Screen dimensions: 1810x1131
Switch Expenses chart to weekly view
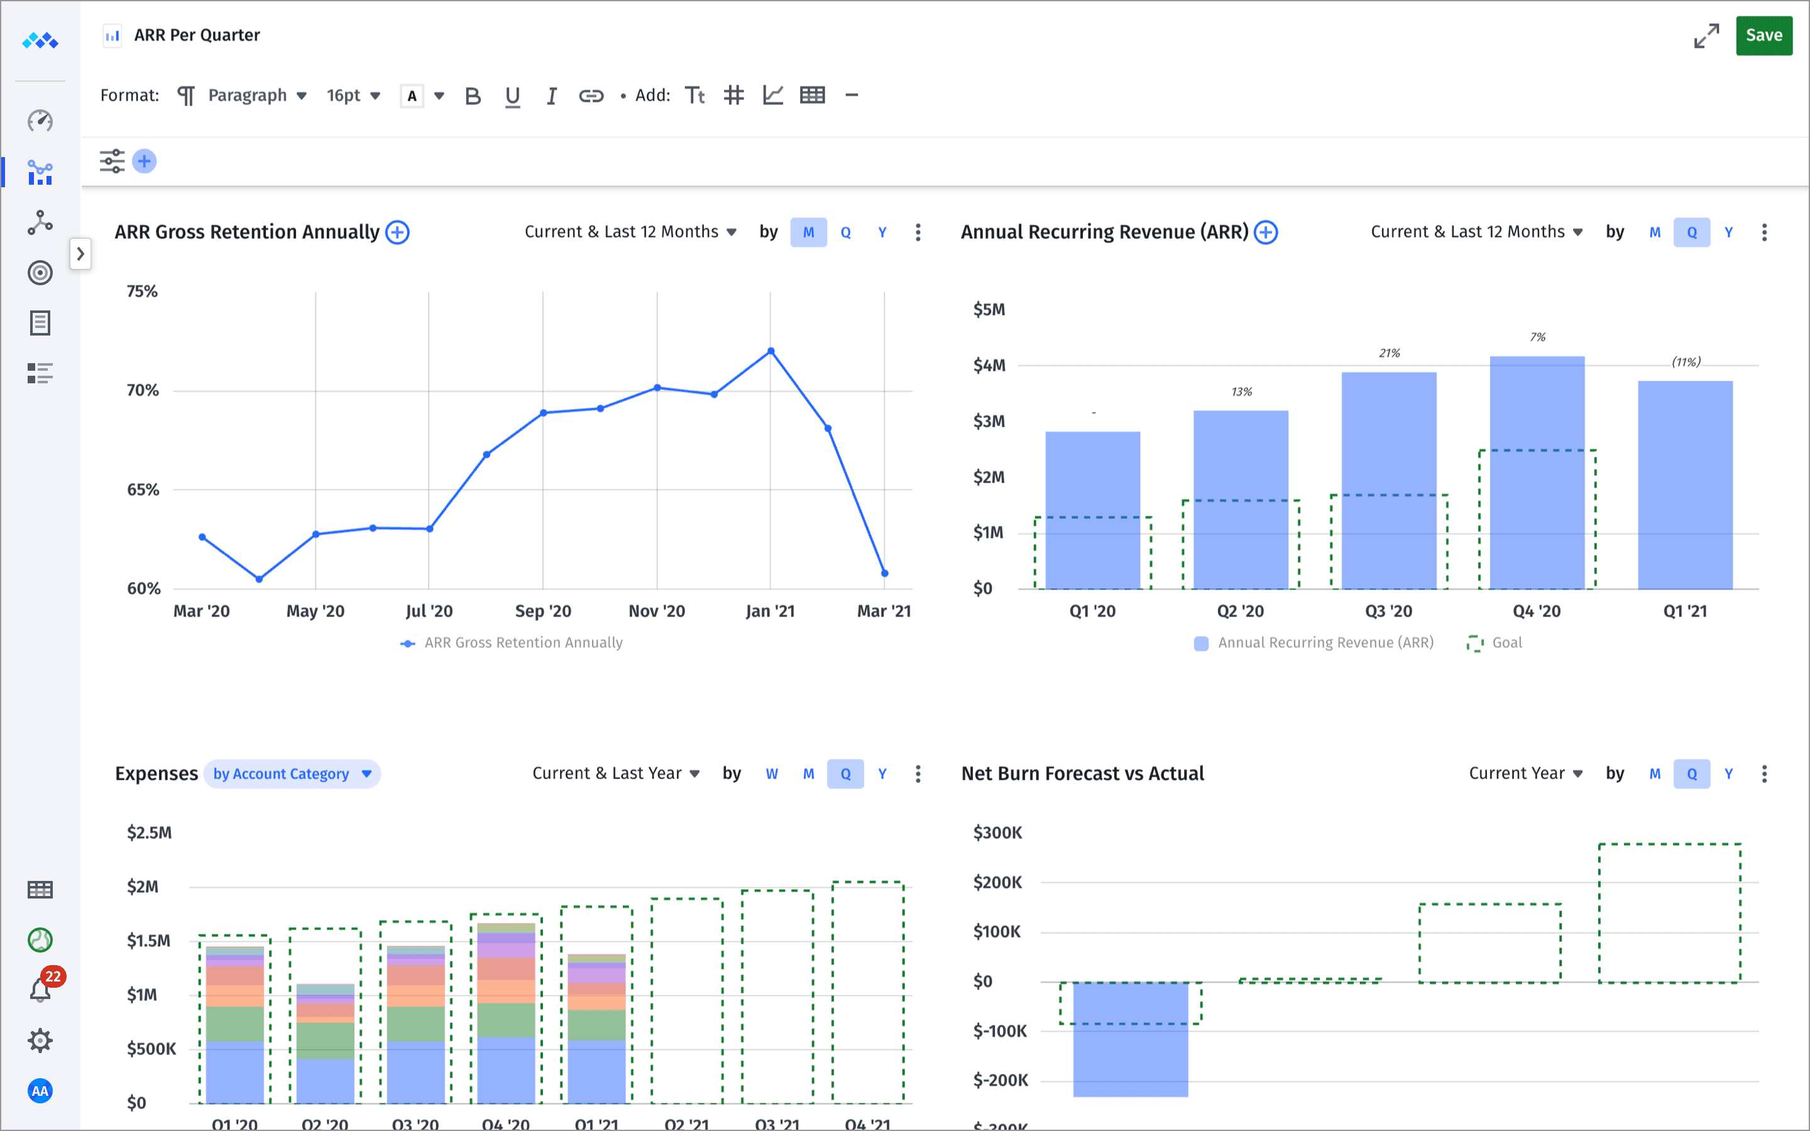(771, 774)
